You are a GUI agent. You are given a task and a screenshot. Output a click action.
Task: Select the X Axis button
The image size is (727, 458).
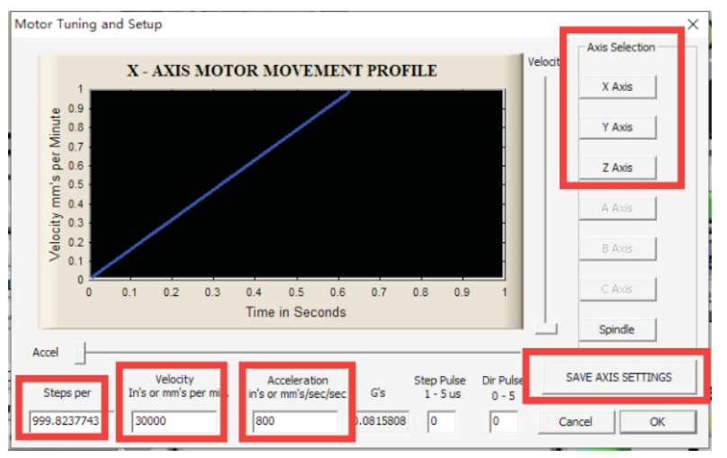click(616, 87)
